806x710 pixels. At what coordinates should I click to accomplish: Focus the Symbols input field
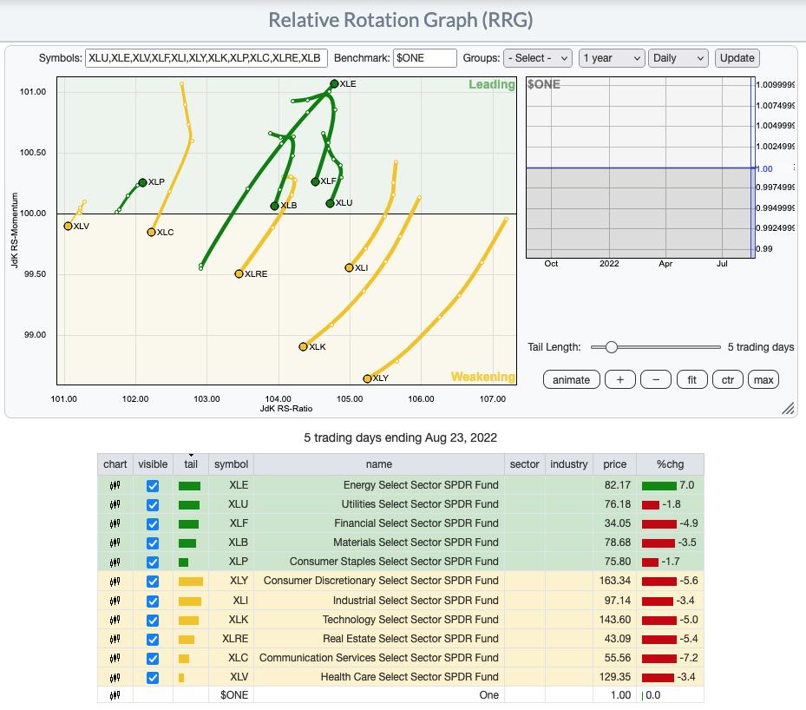point(206,58)
